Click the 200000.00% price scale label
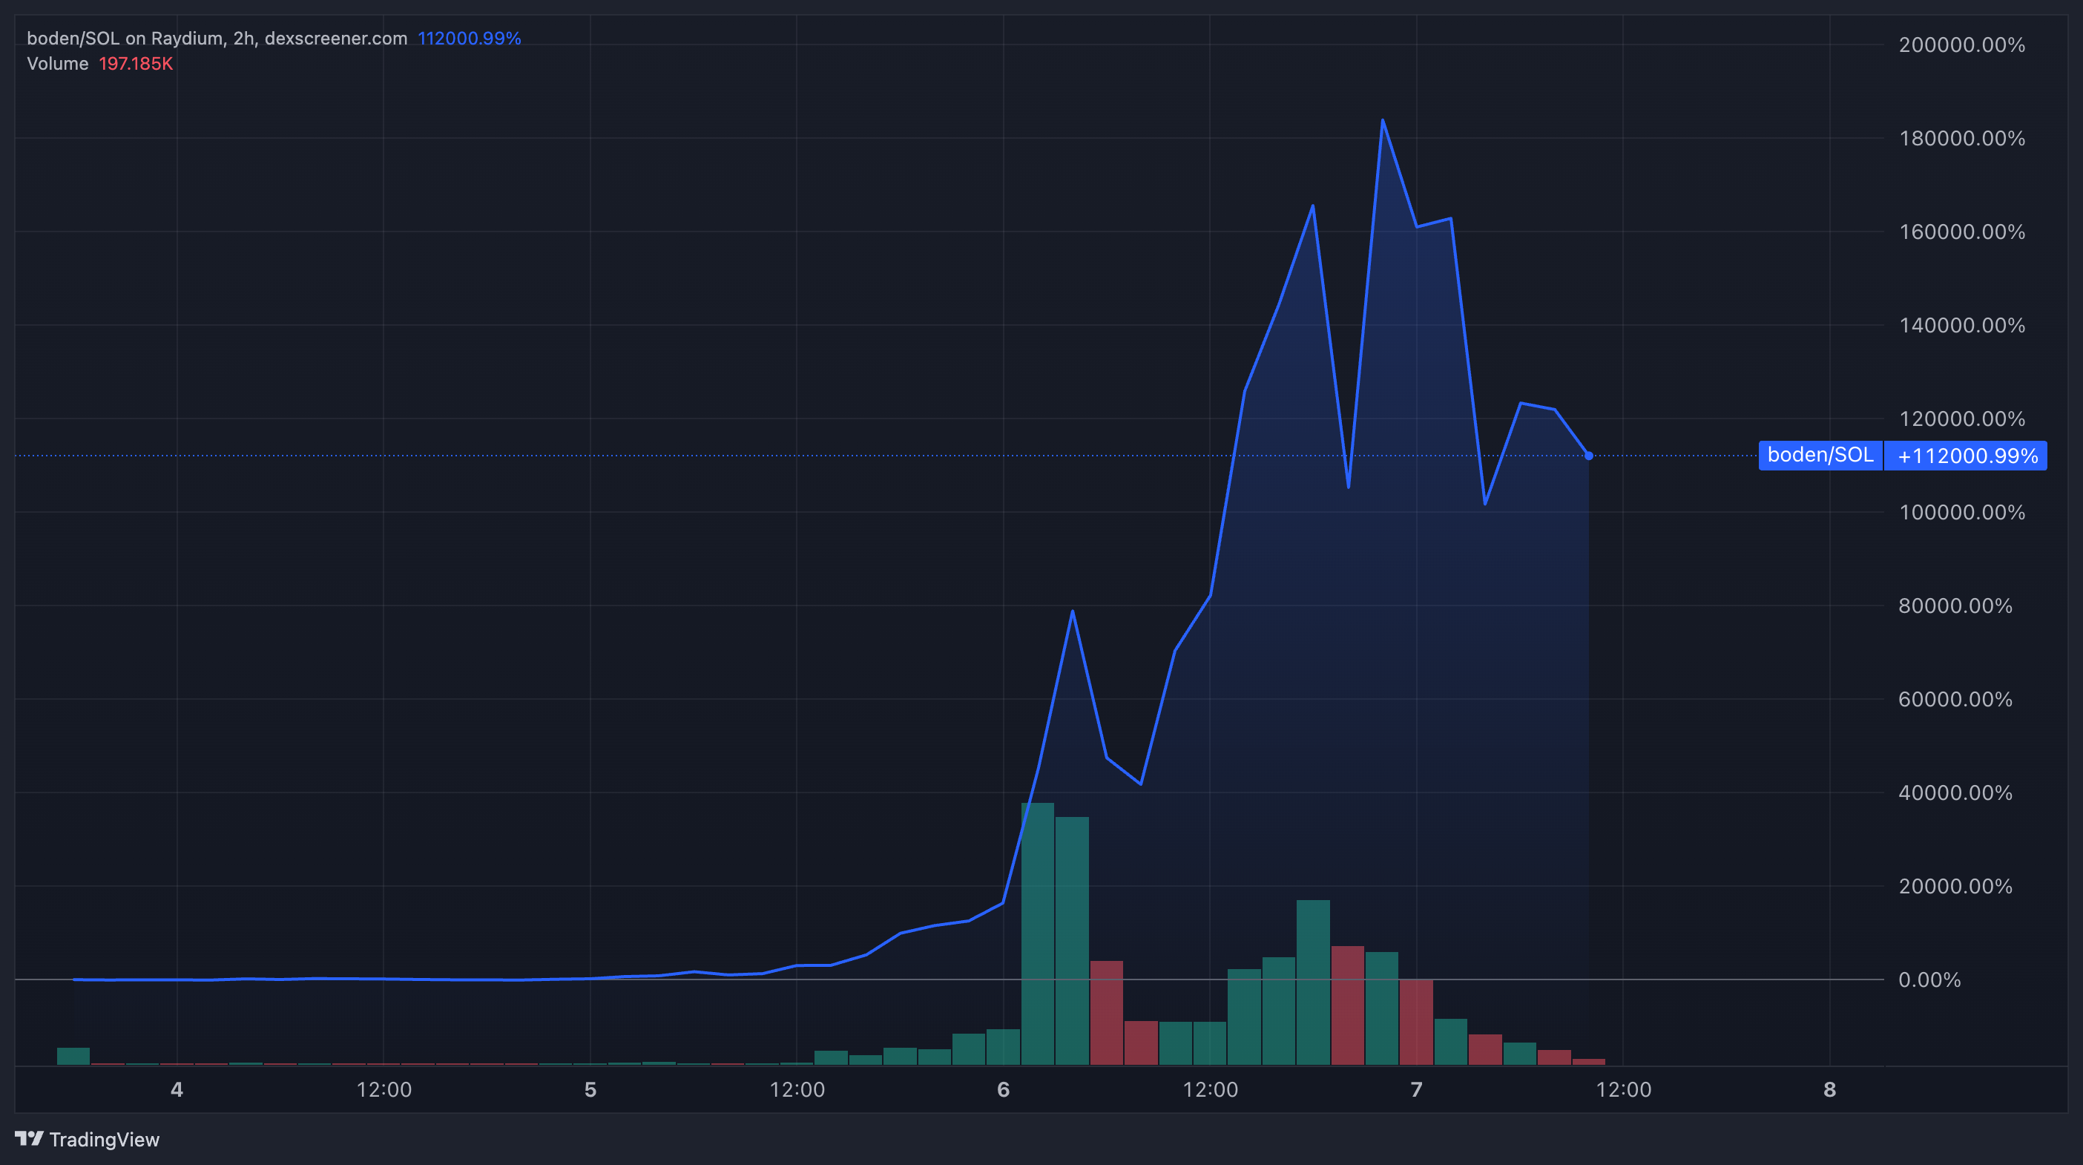 click(x=1961, y=45)
